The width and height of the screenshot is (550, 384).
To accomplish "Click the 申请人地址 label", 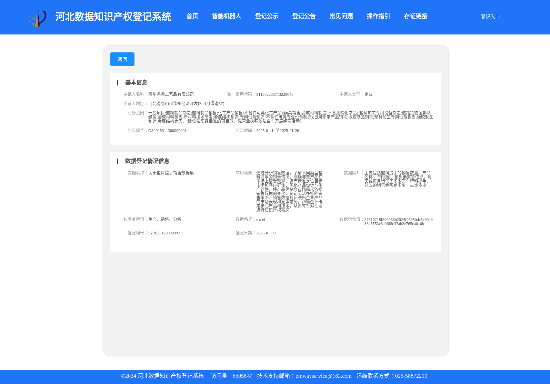I will click(x=136, y=103).
